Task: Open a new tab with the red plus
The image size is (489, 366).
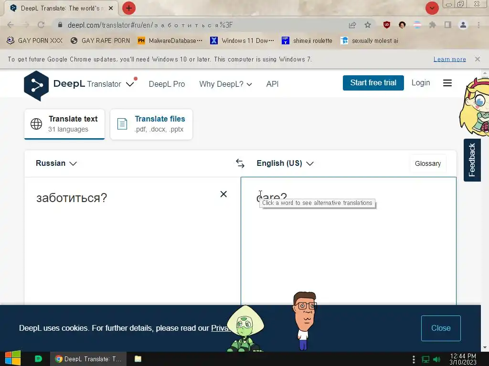Action: (129, 8)
